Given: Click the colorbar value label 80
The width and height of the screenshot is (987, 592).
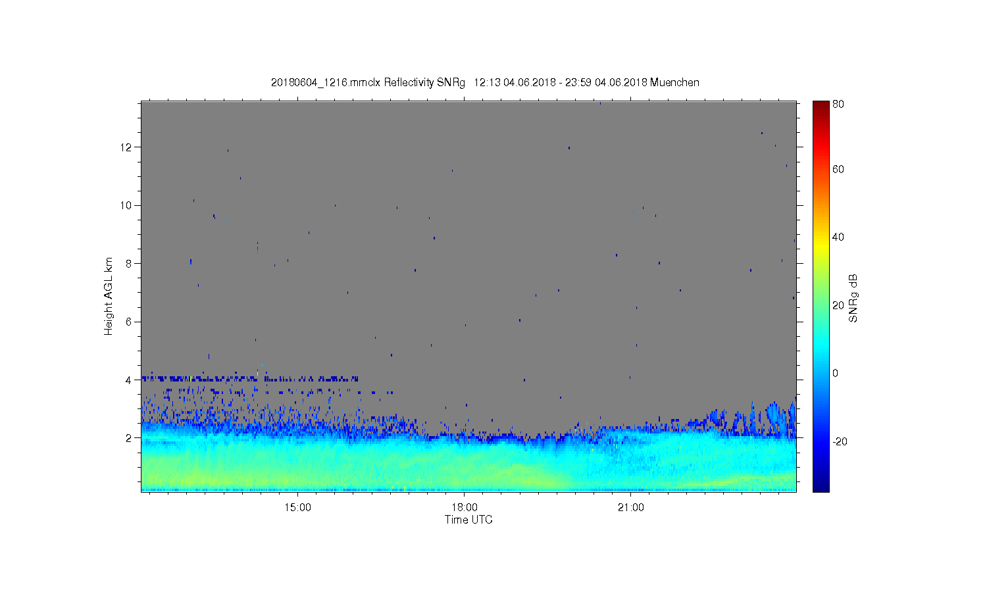Looking at the screenshot, I should coord(838,104).
